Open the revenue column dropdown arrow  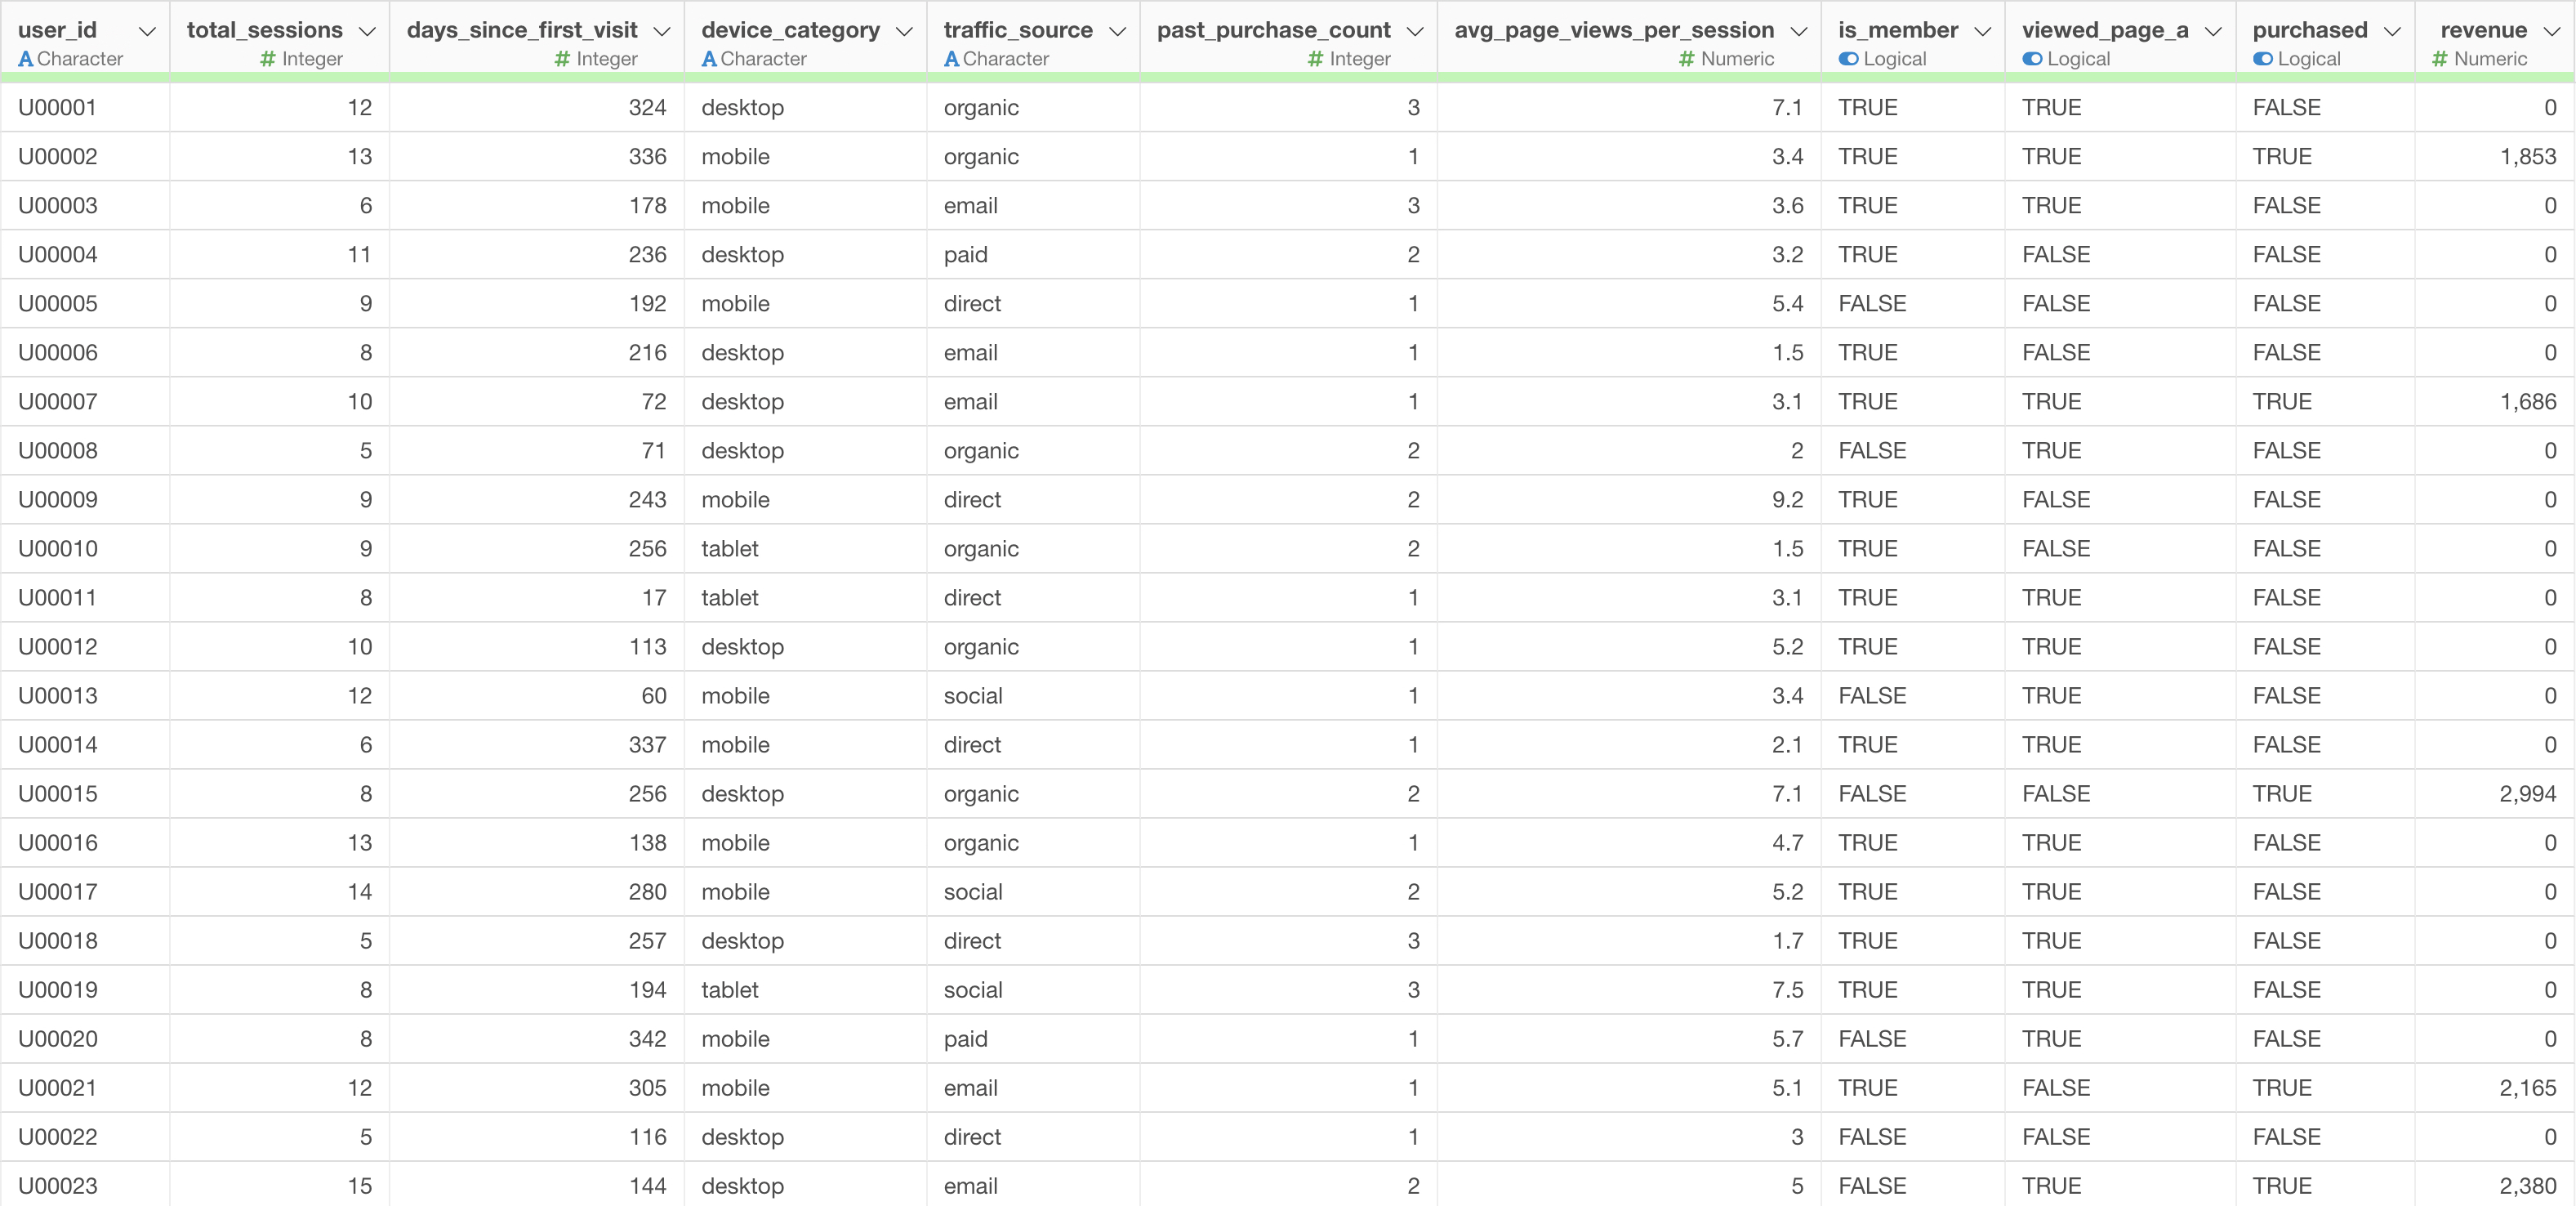2551,31
